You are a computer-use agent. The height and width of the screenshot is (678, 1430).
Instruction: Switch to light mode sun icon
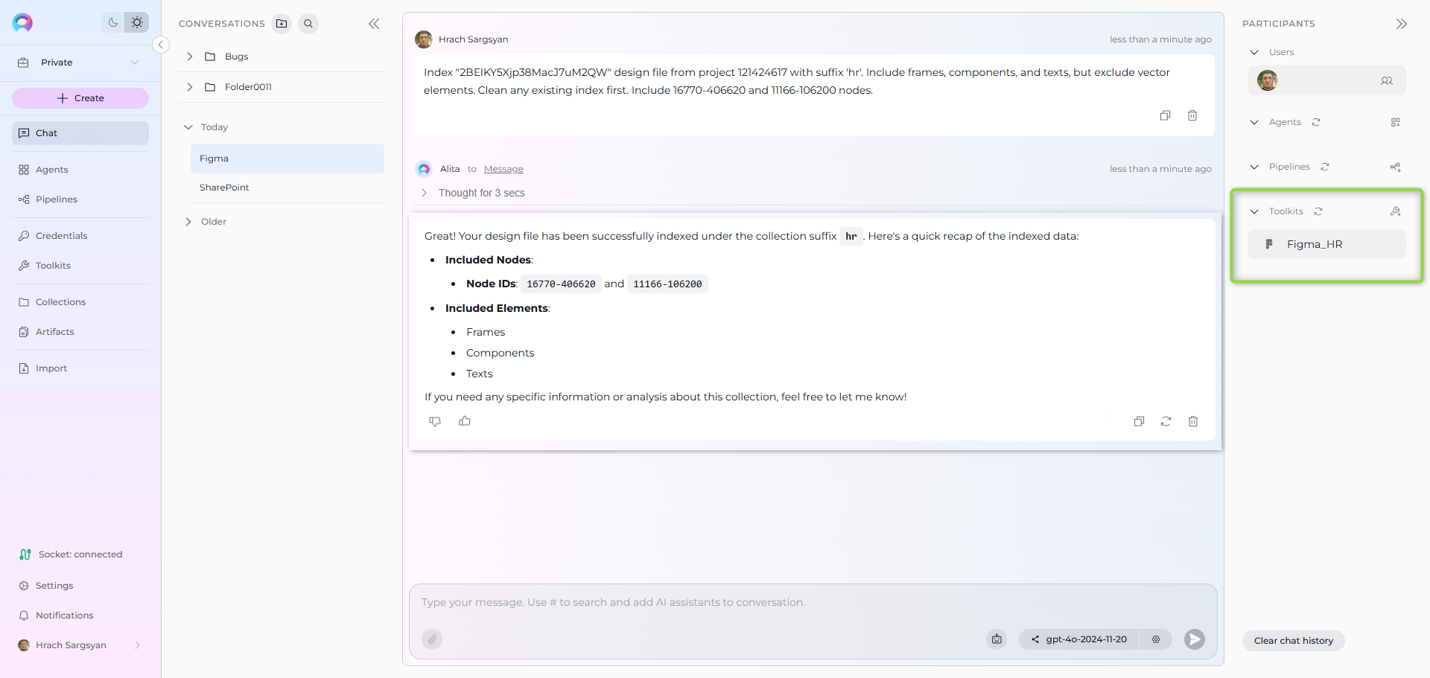137,22
